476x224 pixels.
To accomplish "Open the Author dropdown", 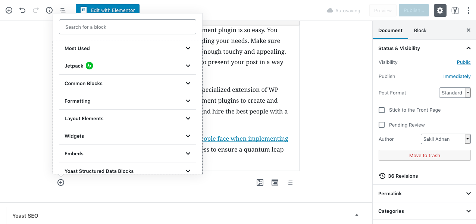I will (x=445, y=139).
